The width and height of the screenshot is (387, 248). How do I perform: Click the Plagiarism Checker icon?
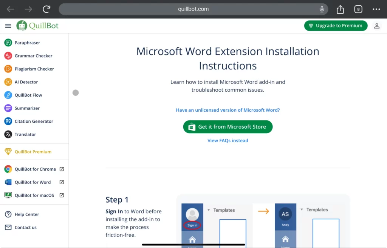8,69
